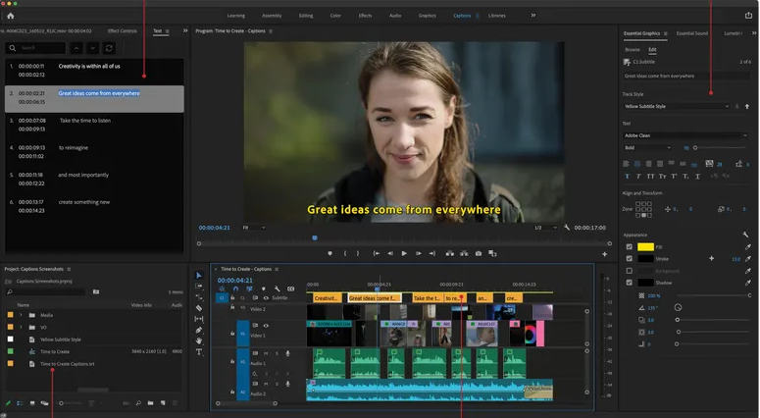
Task: Apply Faux Bold text style
Action: [628, 177]
